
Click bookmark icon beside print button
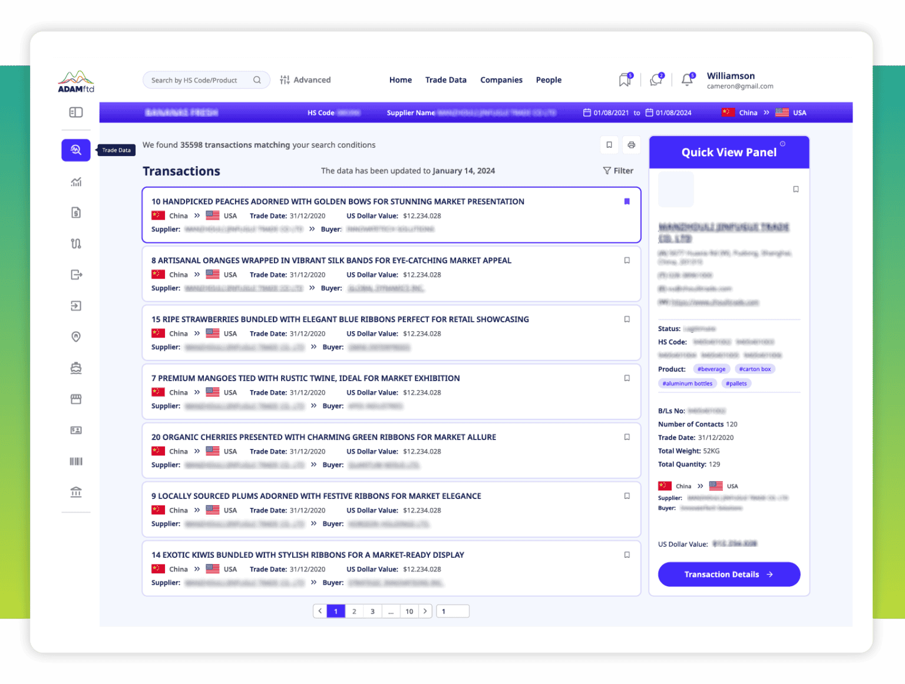[x=609, y=145]
